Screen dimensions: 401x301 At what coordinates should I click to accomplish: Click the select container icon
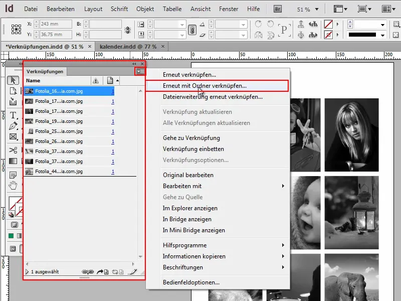tap(301, 24)
